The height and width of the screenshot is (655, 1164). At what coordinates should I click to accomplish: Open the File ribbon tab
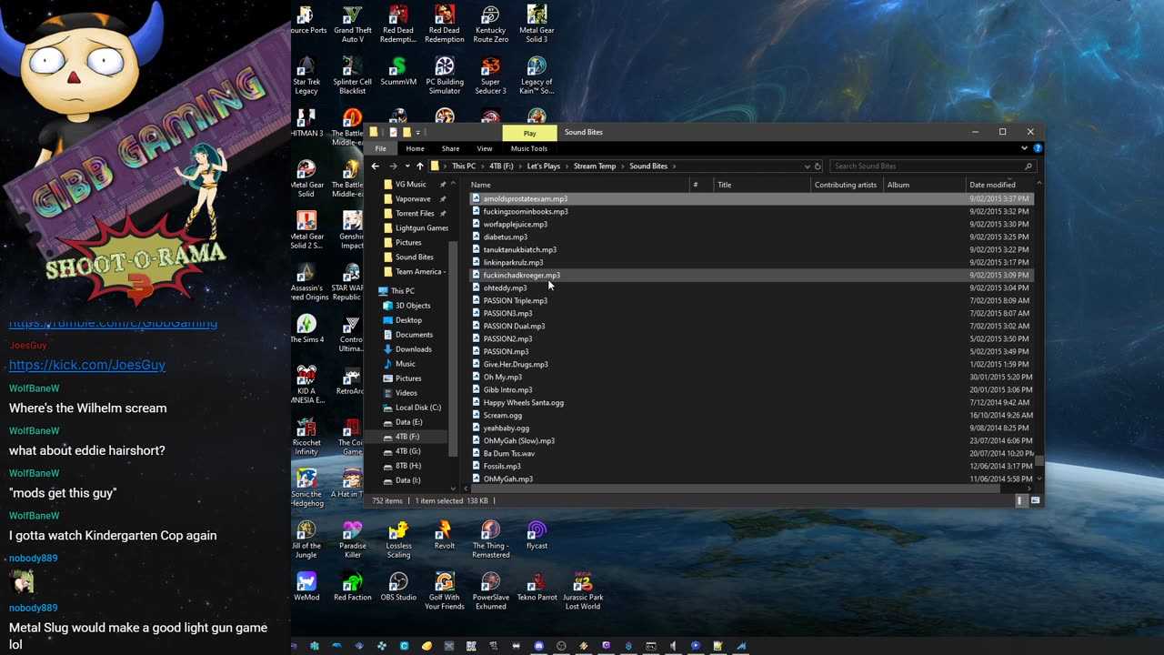(380, 149)
